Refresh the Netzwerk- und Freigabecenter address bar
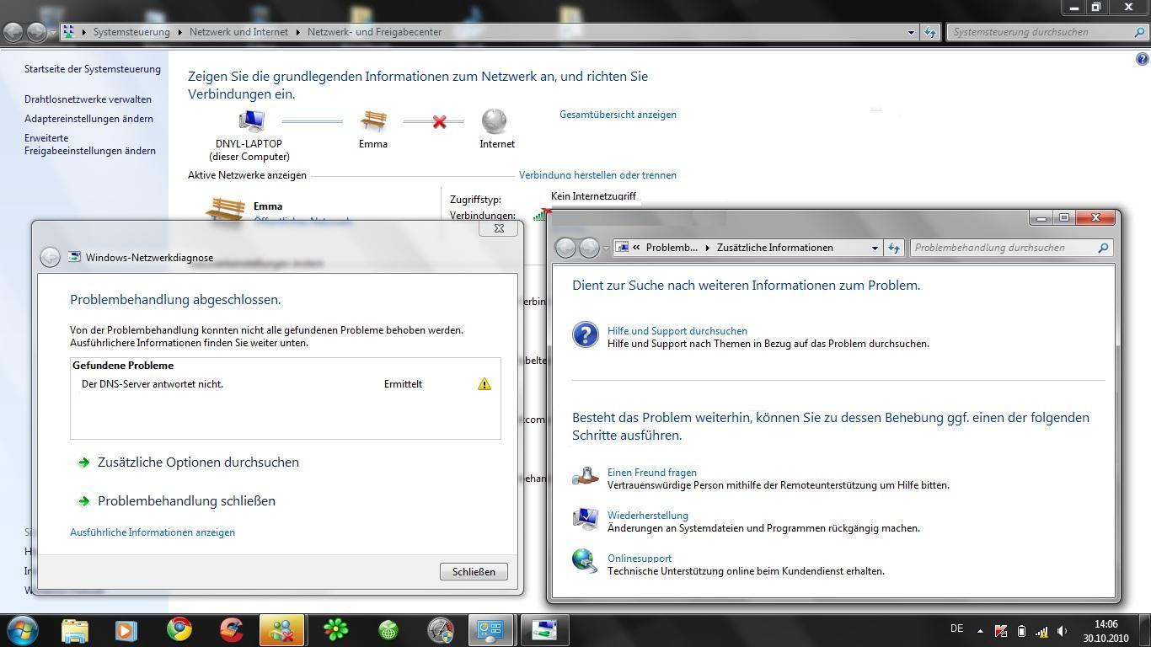Screen dimensions: 1151x647 (x=930, y=32)
